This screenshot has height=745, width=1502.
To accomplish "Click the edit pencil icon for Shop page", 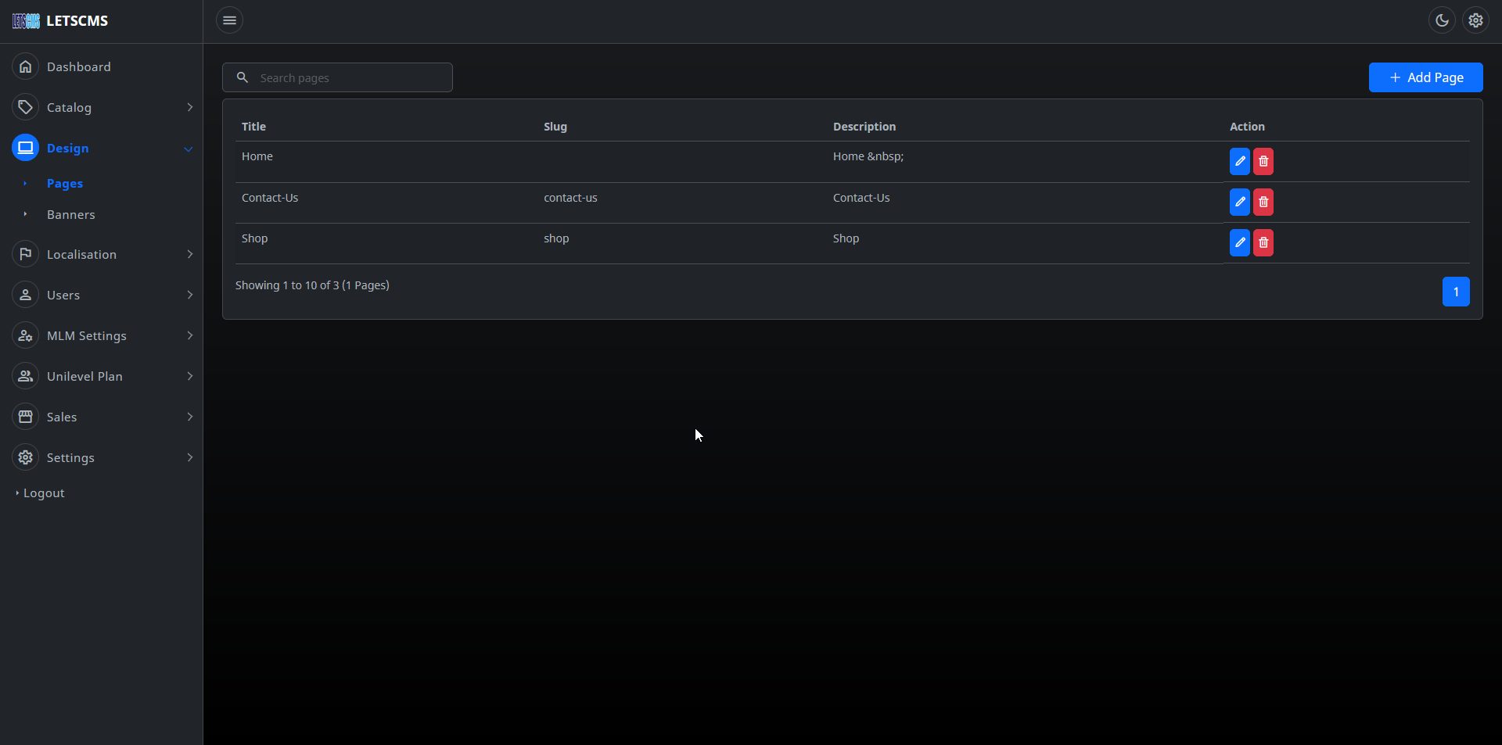I will pos(1239,242).
